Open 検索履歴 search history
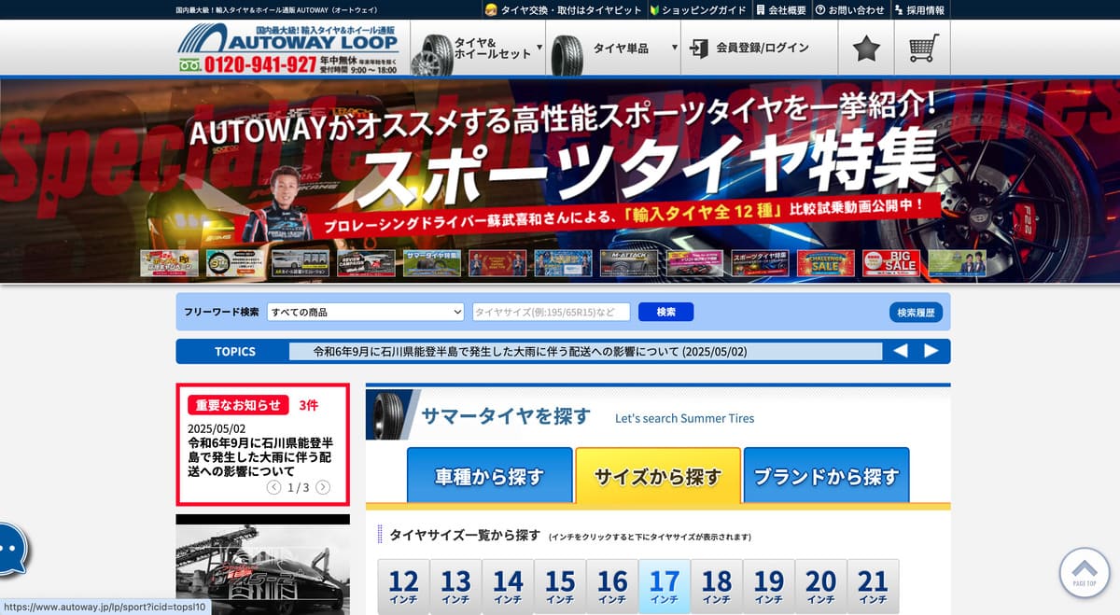Viewport: 1120px width, 615px height. pyautogui.click(x=916, y=313)
